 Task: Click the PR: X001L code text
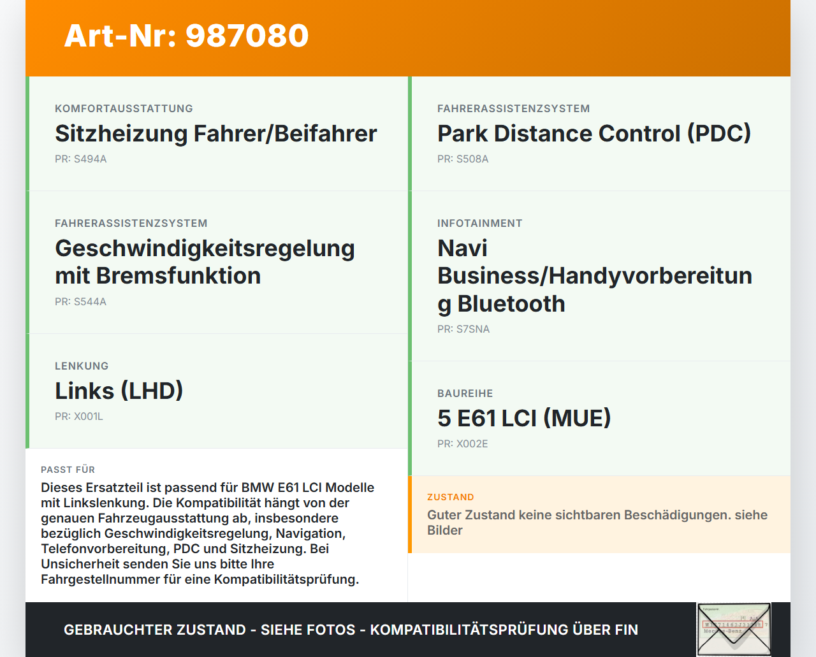(x=78, y=416)
